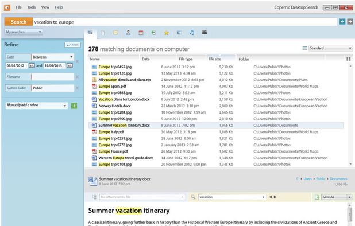Screen dimensions: 355x226
Task: Expand the Manually add a refine dropdown
Action: coord(37,106)
